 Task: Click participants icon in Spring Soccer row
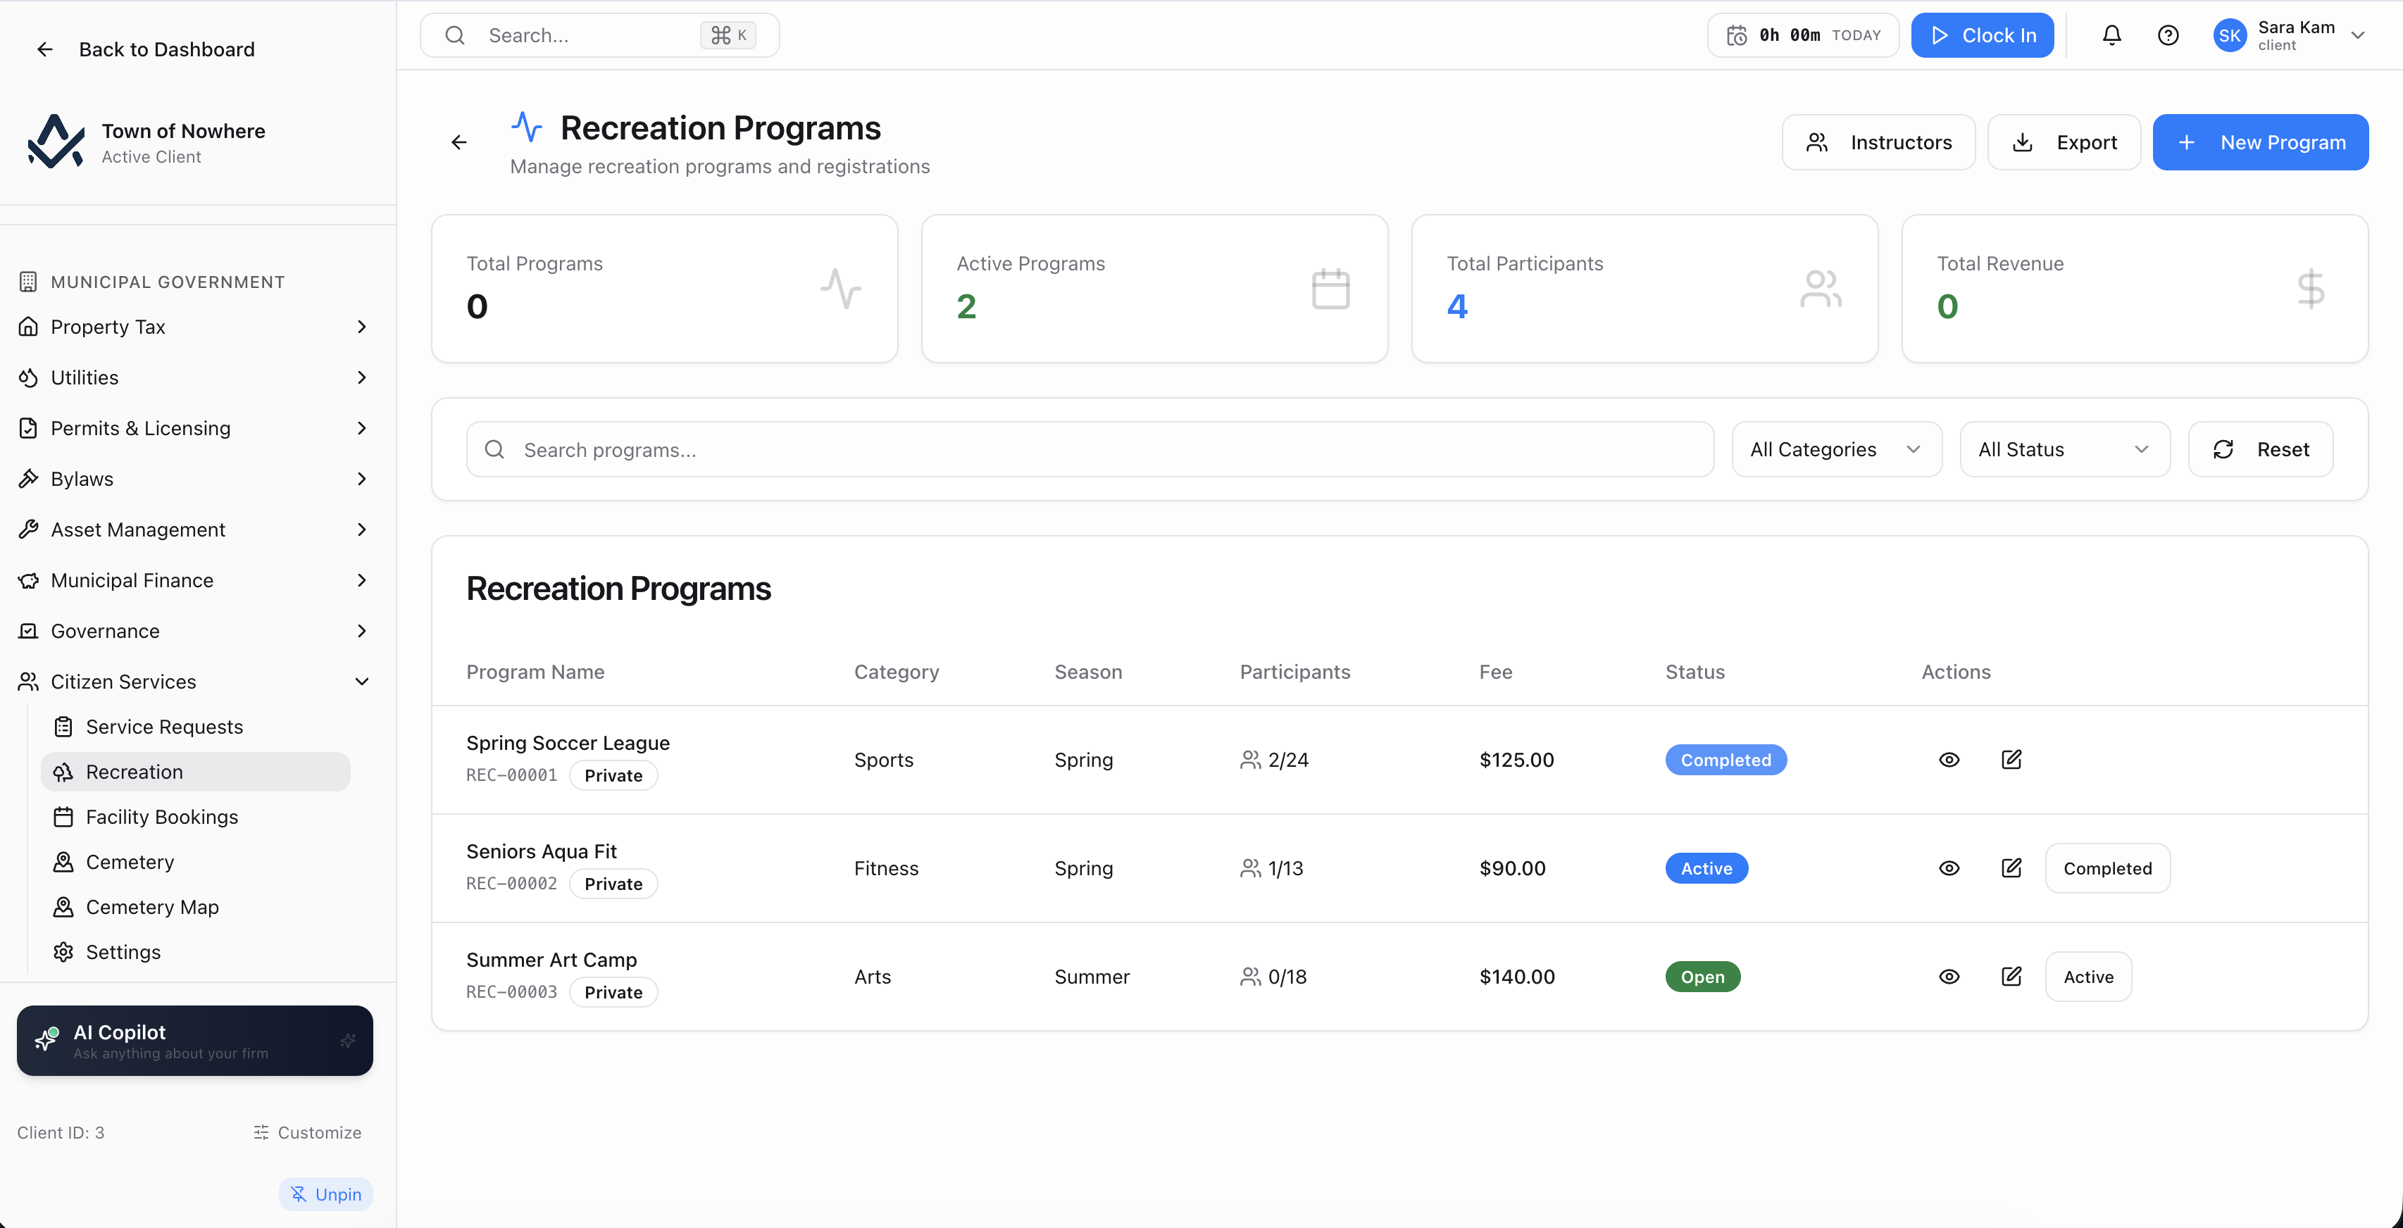[1250, 760]
